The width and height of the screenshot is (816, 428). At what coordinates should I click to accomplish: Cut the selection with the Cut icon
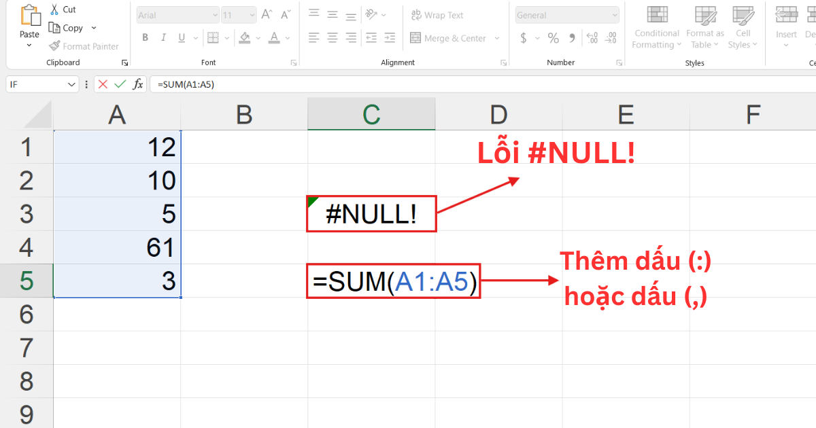[x=54, y=8]
